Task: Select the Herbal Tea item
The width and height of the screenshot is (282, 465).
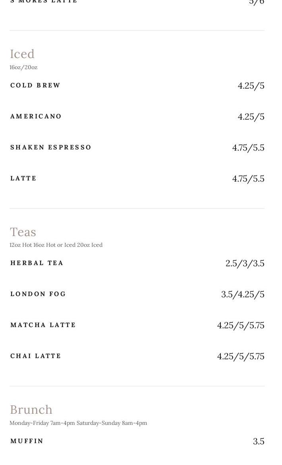Action: (x=37, y=263)
